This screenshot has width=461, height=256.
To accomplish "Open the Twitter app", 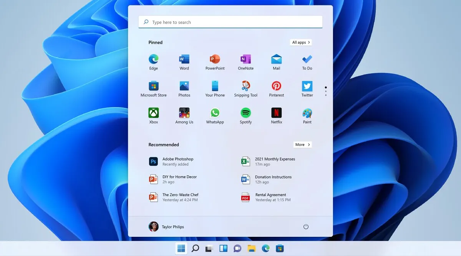I will 307,89.
